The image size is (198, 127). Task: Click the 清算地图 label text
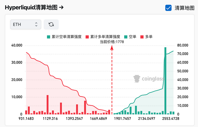pos(184,8)
